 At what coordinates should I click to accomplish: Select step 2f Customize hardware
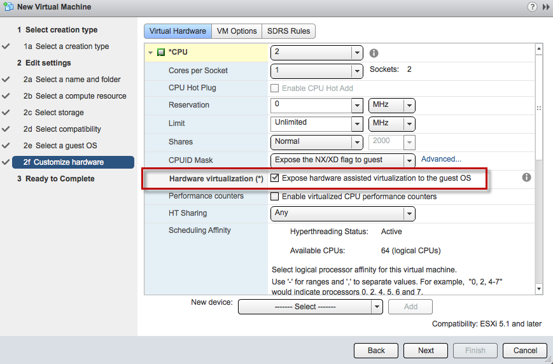pyautogui.click(x=73, y=162)
